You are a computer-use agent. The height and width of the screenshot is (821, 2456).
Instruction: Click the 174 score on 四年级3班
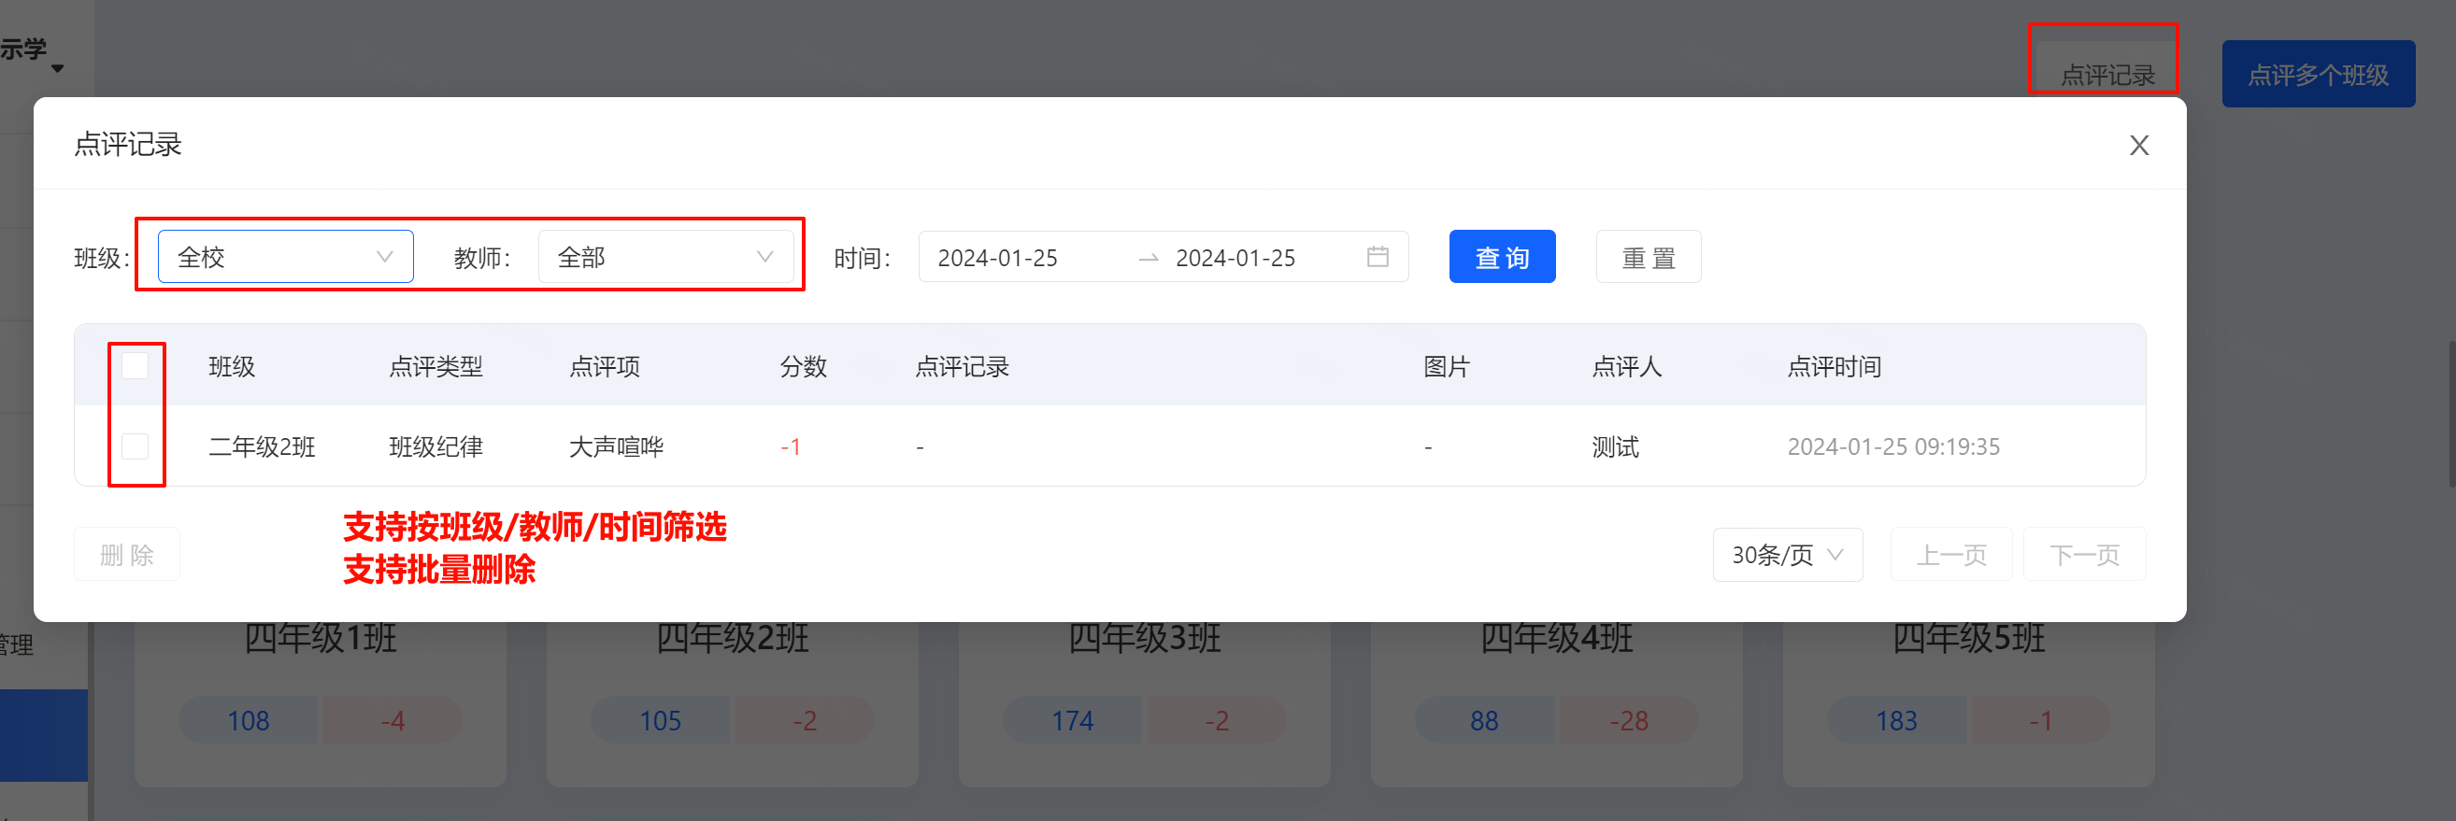(1072, 720)
